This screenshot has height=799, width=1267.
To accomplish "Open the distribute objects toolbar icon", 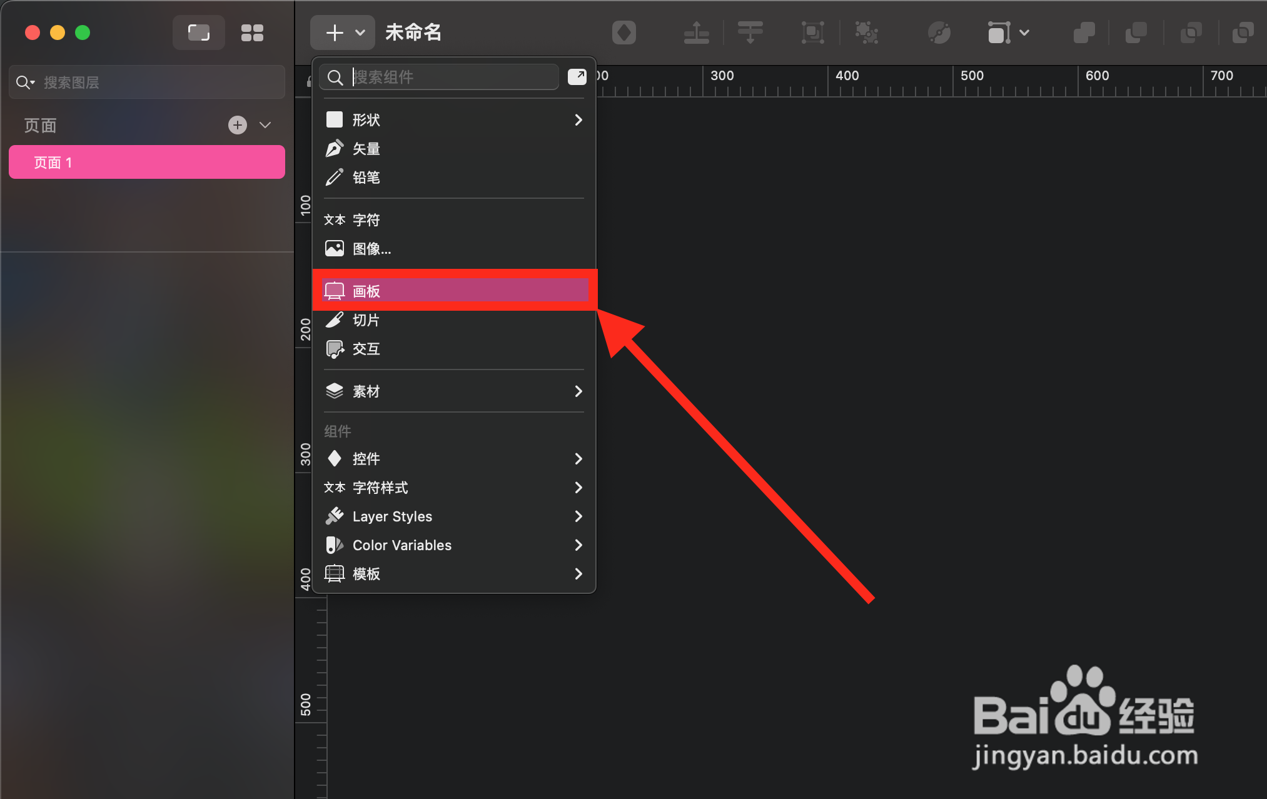I will click(x=750, y=33).
